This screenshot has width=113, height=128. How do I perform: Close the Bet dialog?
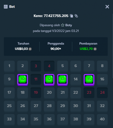pyautogui.click(x=107, y=7)
